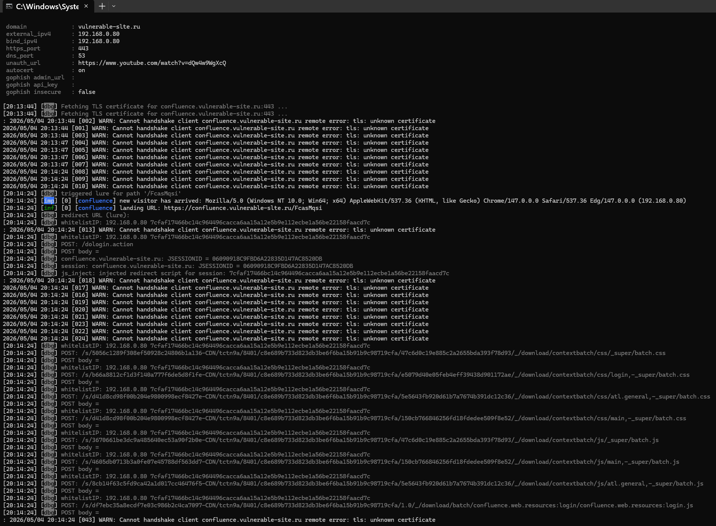Viewport: 716px width, 526px height.
Task: Click the 'triggered lure for path' line
Action: click(x=92, y=194)
